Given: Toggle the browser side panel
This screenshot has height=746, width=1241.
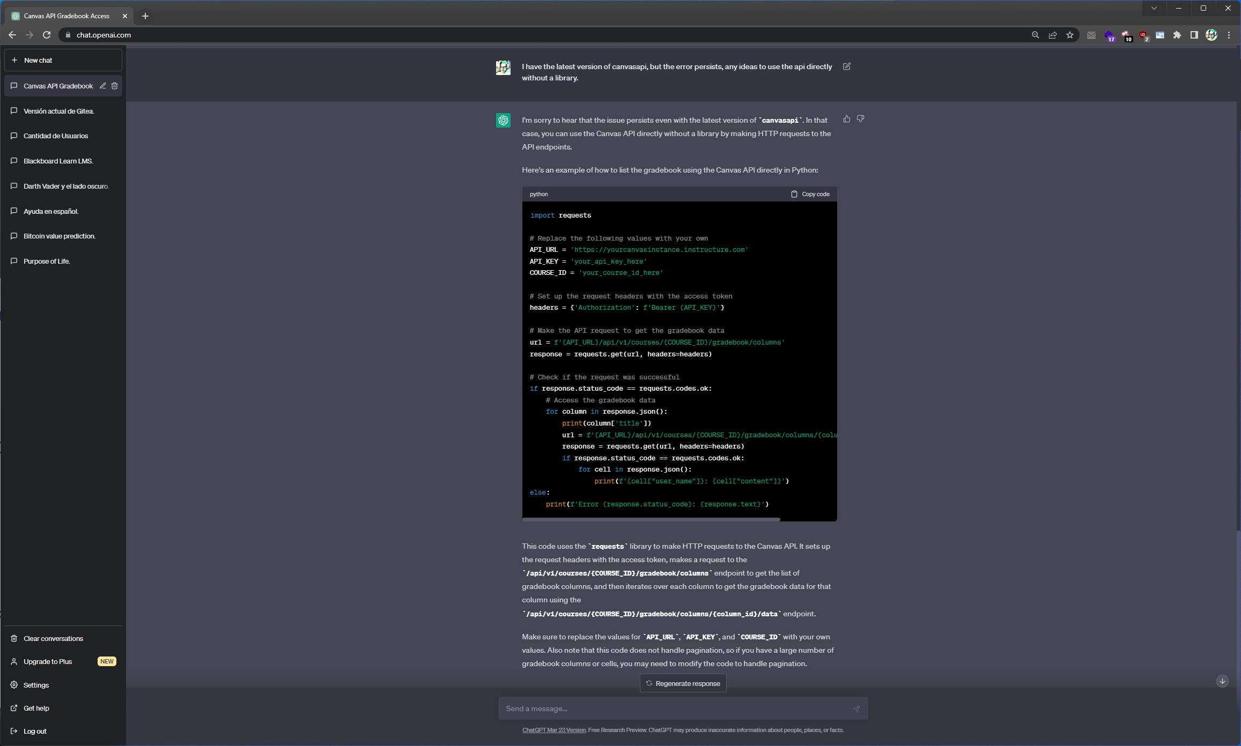Looking at the screenshot, I should tap(1194, 35).
